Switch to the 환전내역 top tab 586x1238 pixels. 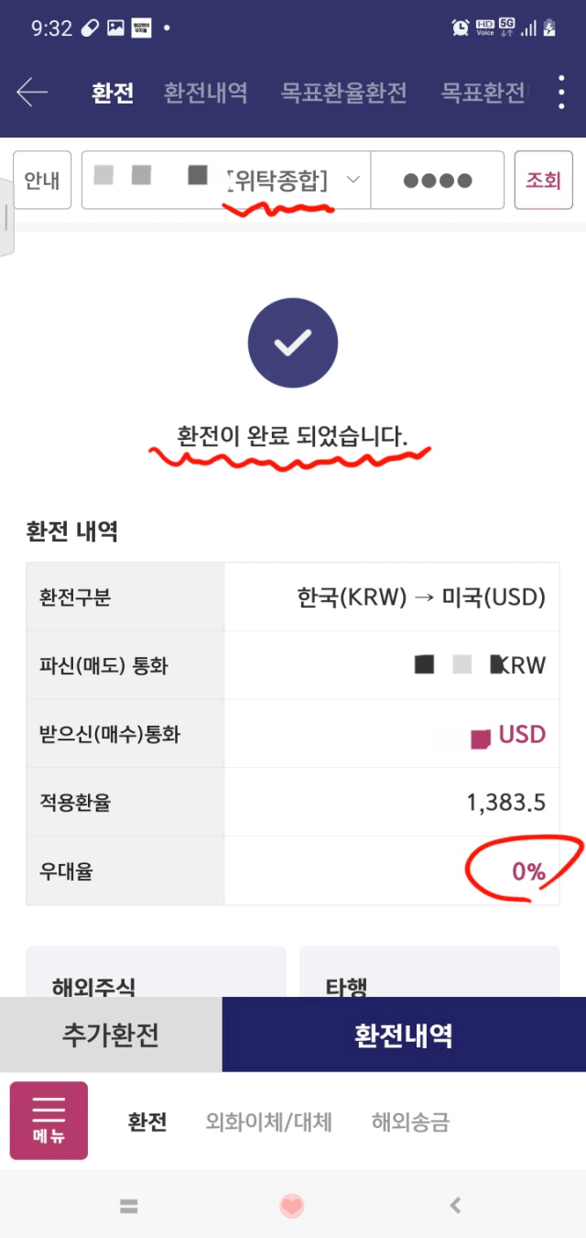206,93
